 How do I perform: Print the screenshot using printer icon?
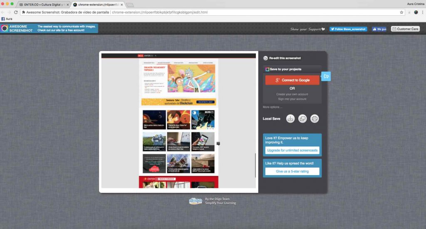[x=315, y=119]
